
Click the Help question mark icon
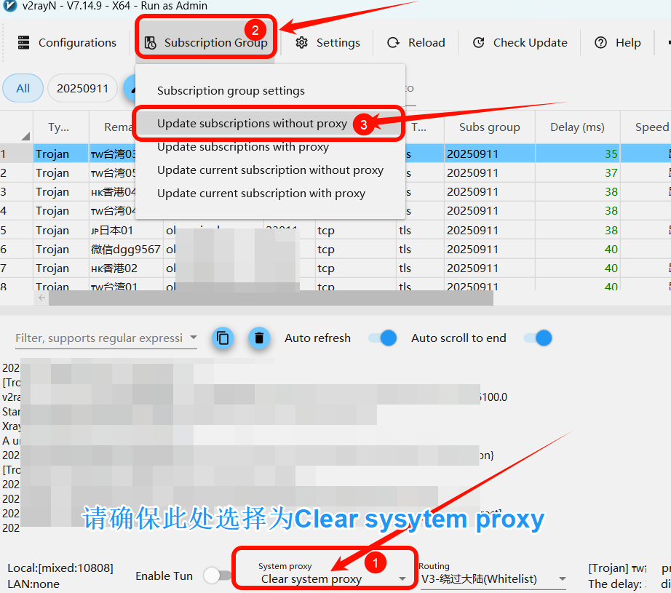(601, 43)
